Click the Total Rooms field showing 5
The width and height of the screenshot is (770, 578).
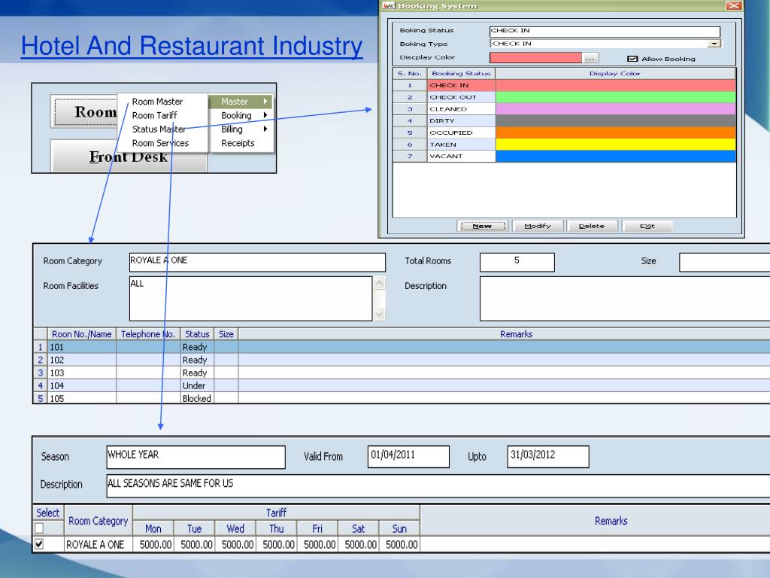point(517,262)
